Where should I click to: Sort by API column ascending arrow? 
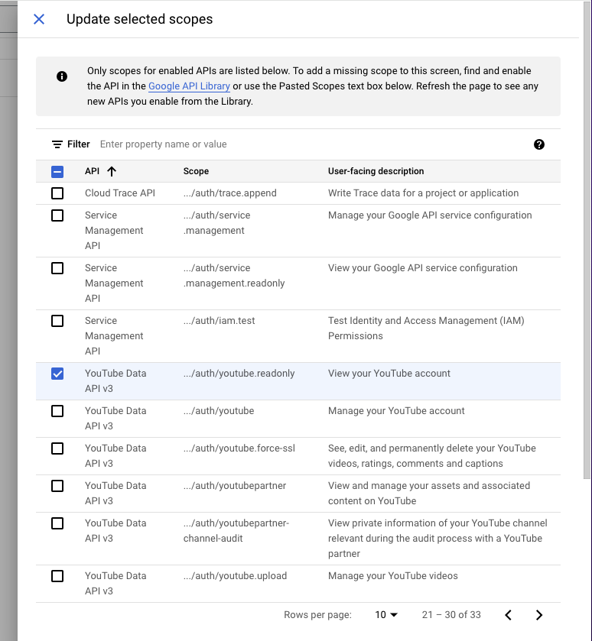[x=112, y=171]
